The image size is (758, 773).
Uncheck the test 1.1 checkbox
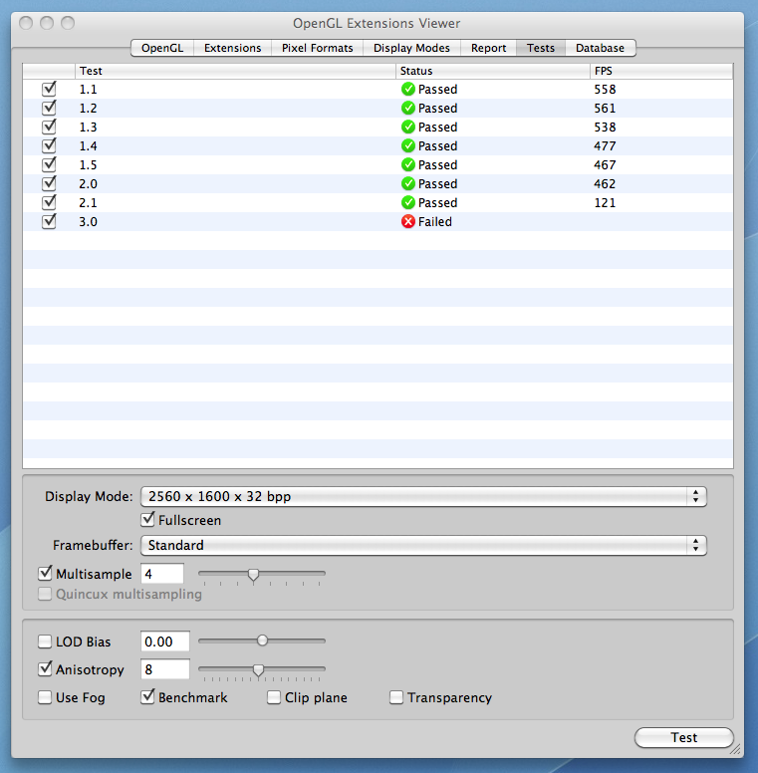tap(49, 90)
